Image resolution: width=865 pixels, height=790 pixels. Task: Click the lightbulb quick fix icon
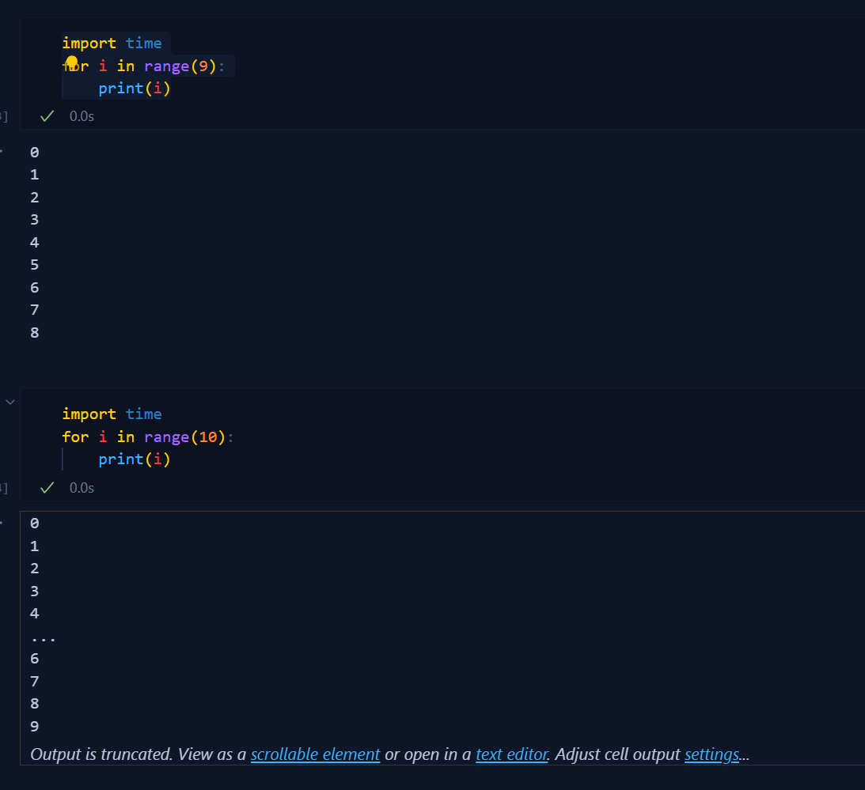pos(72,61)
